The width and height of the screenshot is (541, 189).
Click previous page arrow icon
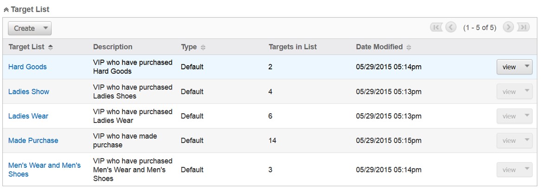(x=451, y=27)
